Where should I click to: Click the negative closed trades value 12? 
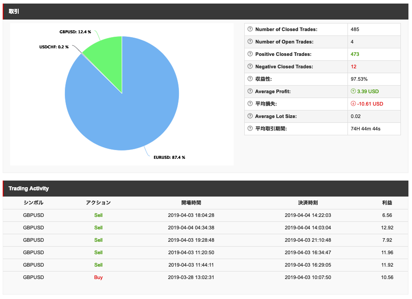pos(354,67)
